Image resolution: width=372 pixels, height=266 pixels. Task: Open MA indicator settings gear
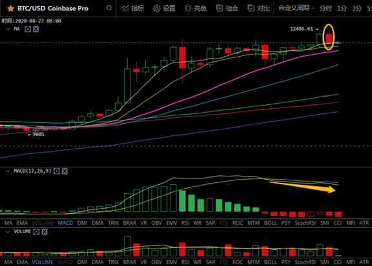[28, 29]
